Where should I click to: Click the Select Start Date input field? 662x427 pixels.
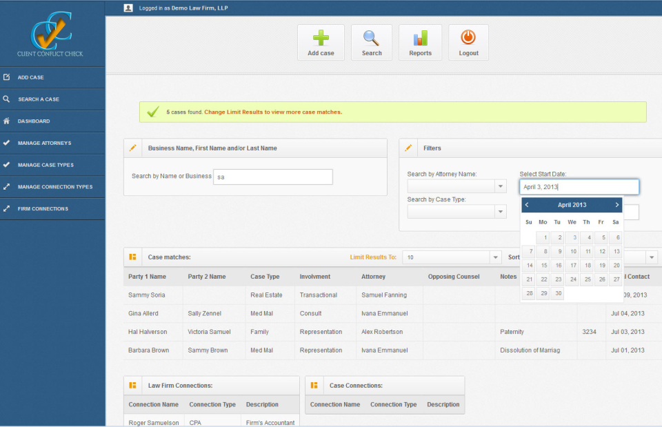(578, 186)
